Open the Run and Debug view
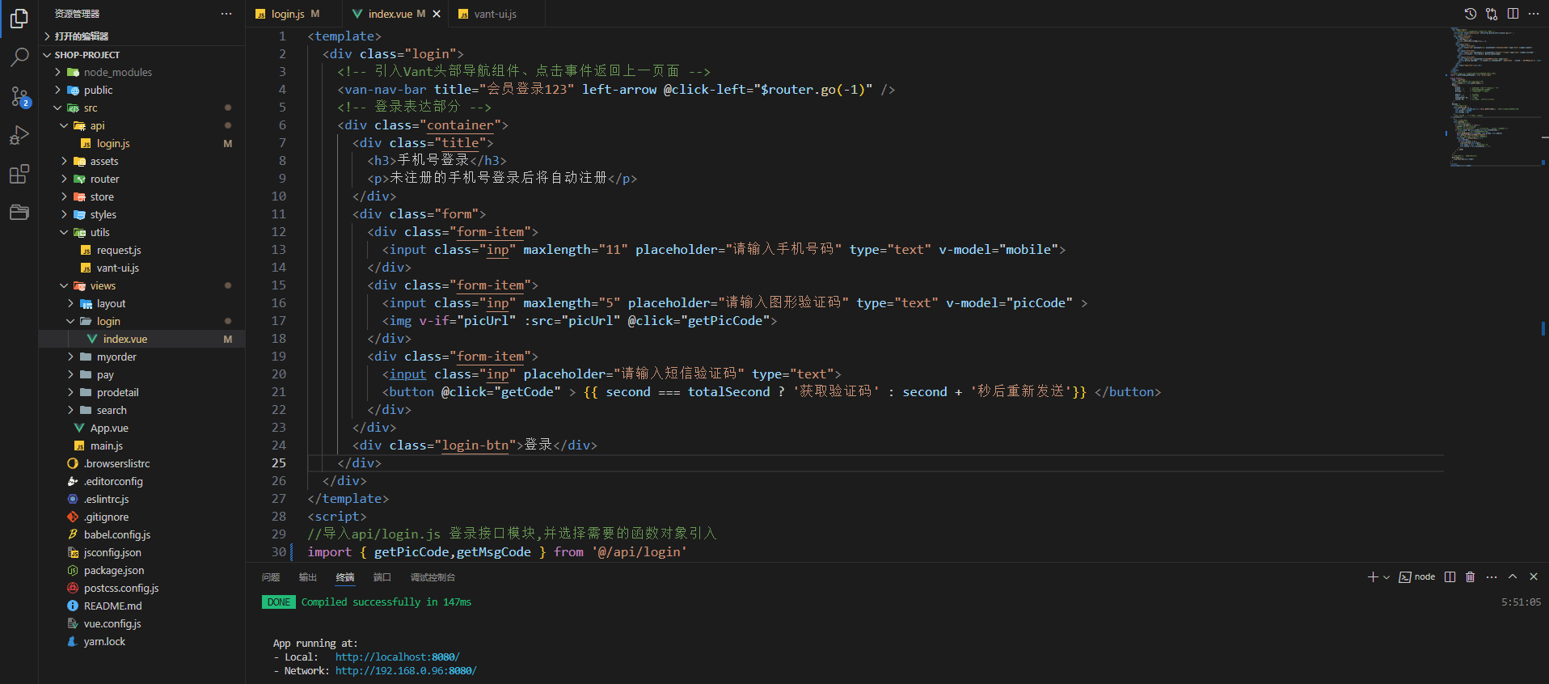 [x=19, y=135]
